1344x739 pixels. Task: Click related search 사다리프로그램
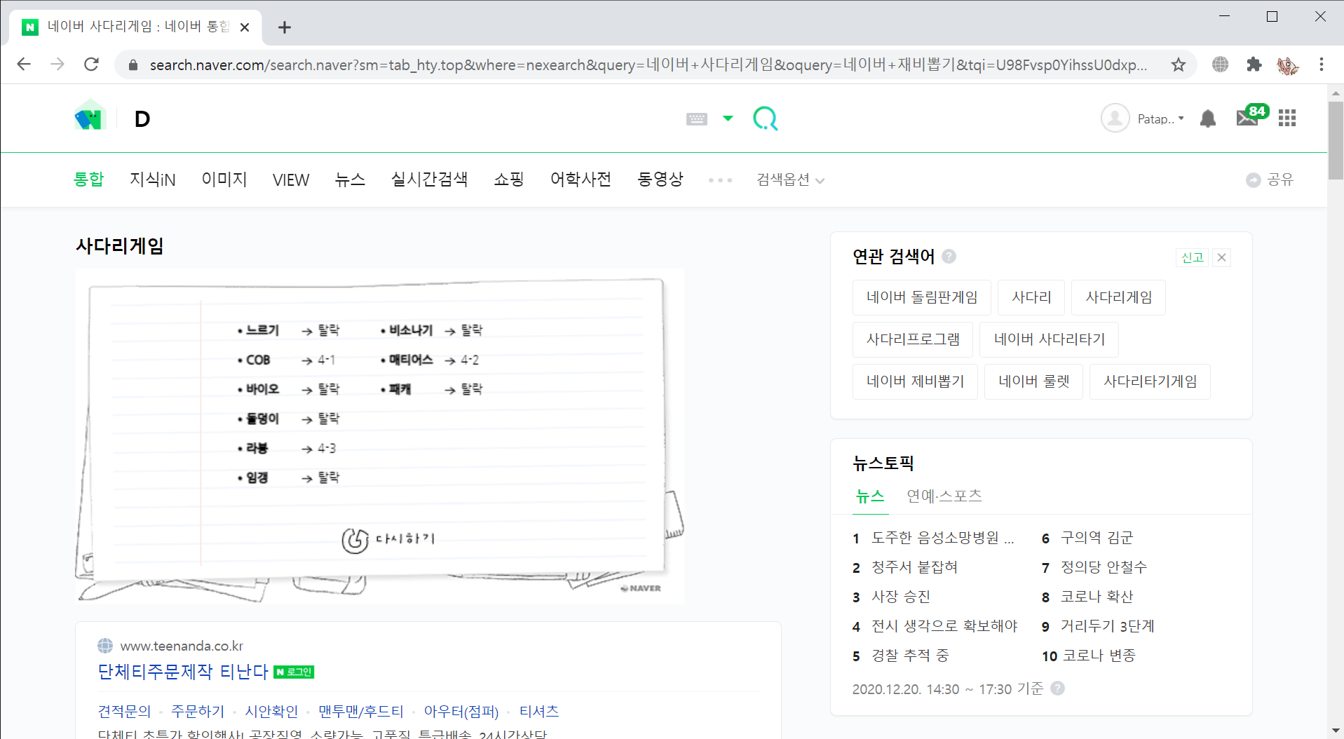(913, 339)
